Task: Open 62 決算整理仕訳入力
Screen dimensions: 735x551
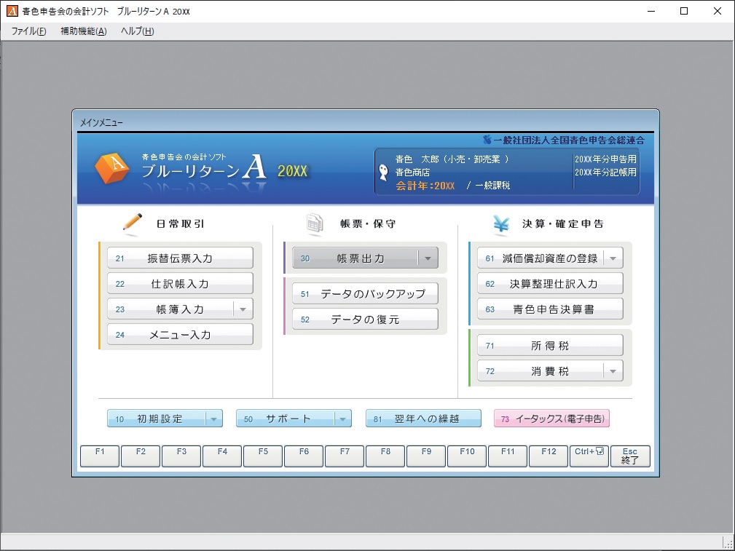Action: tap(550, 283)
